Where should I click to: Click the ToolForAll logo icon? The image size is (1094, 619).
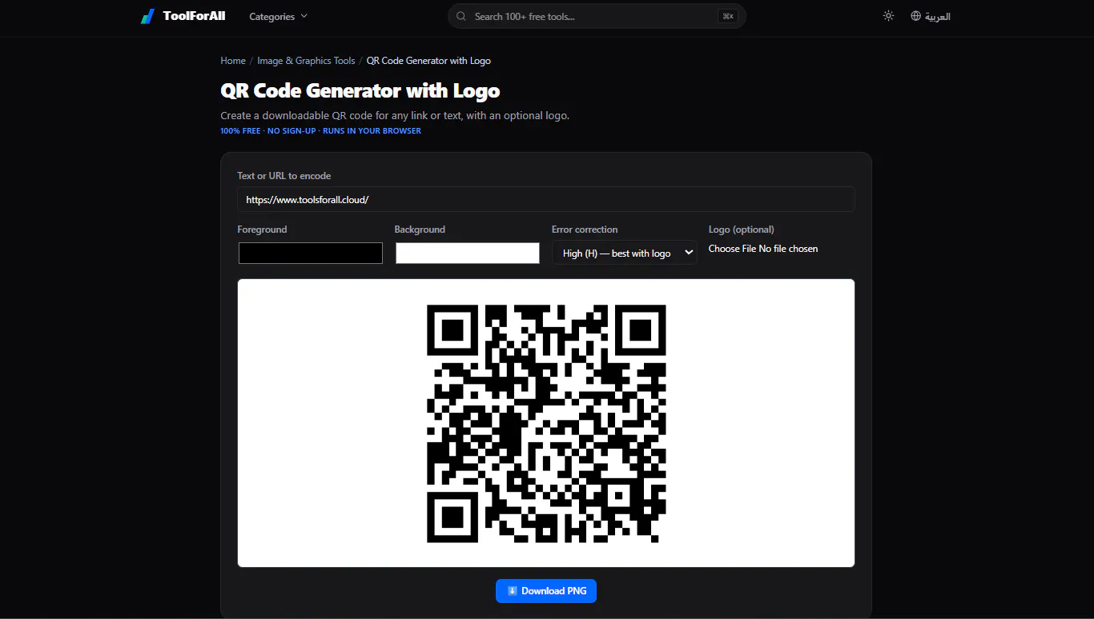pos(147,16)
